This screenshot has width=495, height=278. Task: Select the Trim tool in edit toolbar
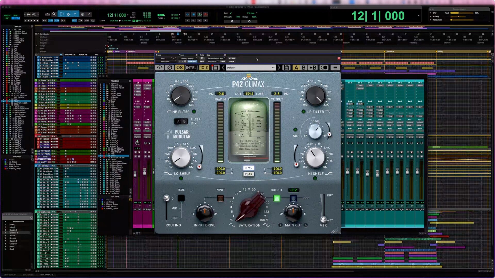(62, 14)
